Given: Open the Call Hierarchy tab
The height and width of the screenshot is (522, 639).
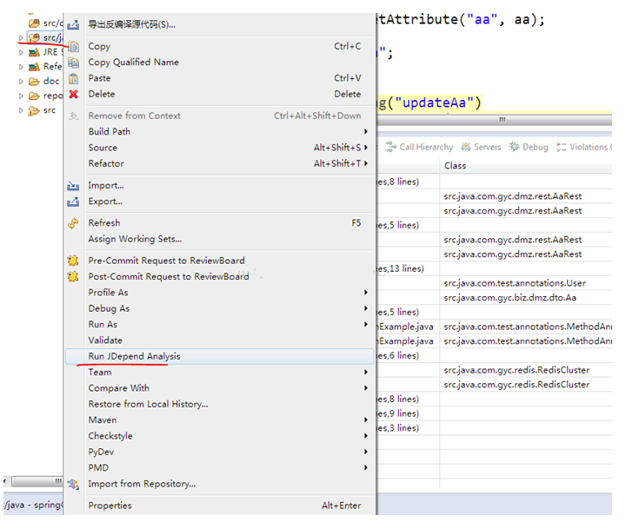Looking at the screenshot, I should [x=419, y=147].
